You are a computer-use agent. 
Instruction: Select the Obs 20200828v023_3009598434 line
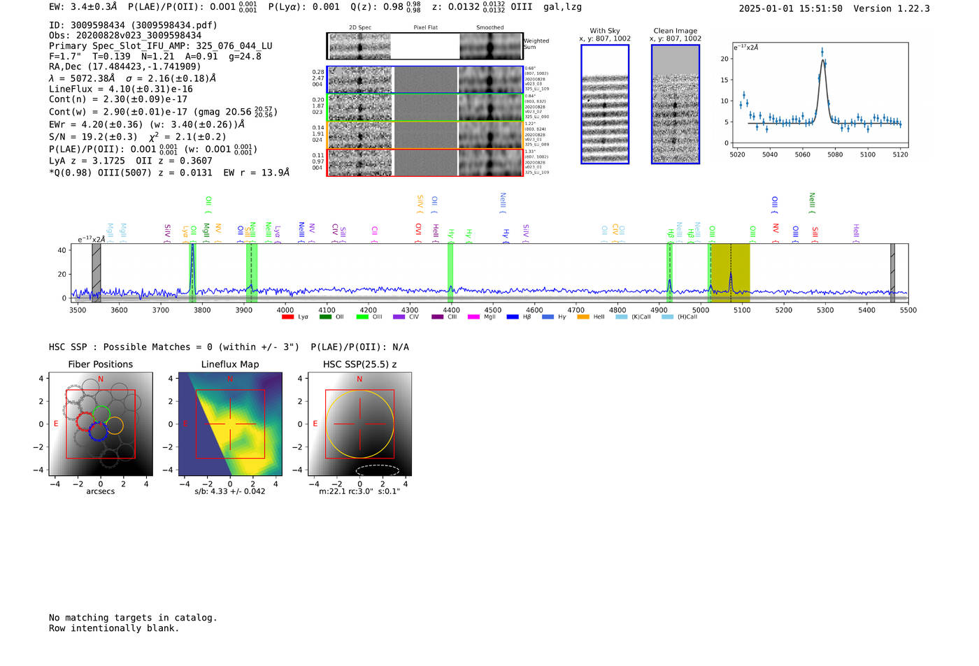[x=125, y=36]
